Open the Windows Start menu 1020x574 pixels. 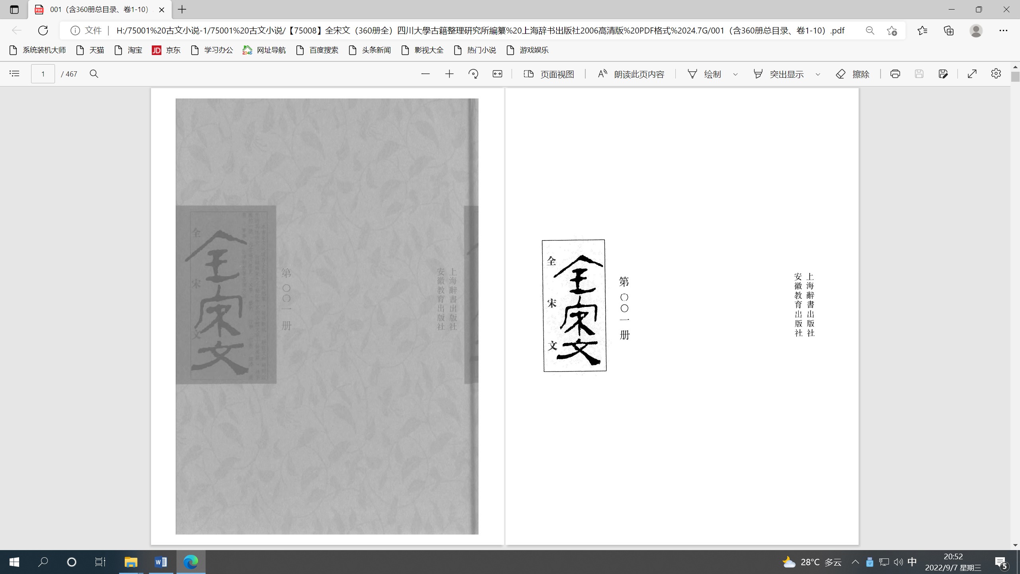click(14, 562)
